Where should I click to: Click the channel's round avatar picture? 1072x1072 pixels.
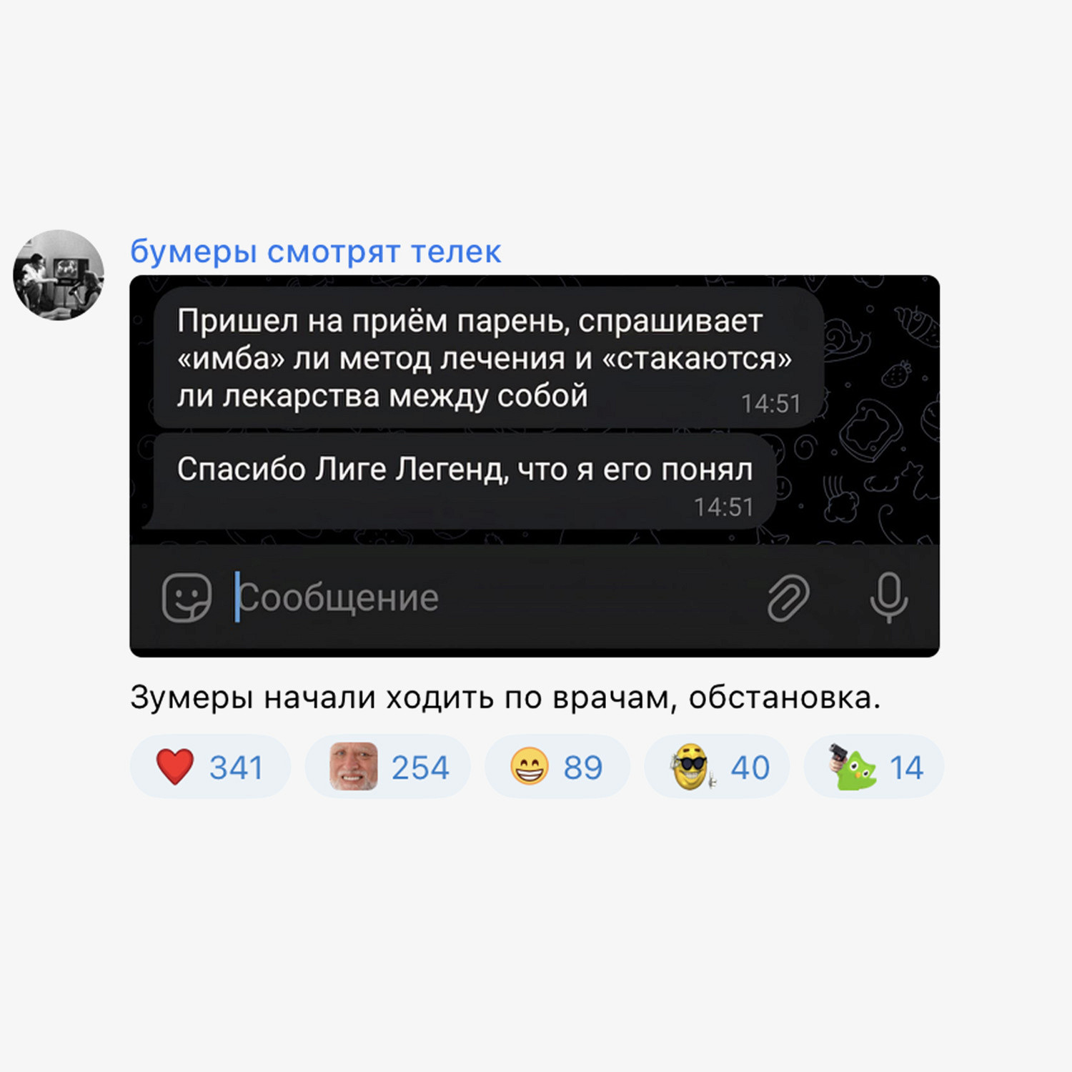59,274
